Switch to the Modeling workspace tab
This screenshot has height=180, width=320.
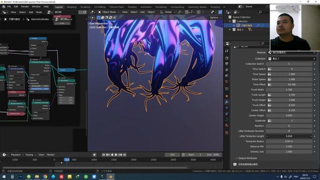(x=71, y=7)
